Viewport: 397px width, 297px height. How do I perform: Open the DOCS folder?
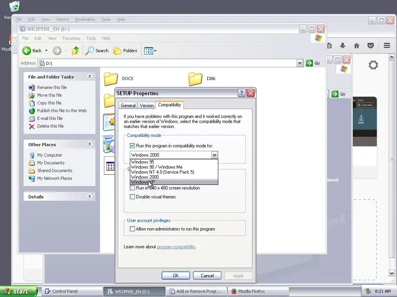(x=119, y=79)
